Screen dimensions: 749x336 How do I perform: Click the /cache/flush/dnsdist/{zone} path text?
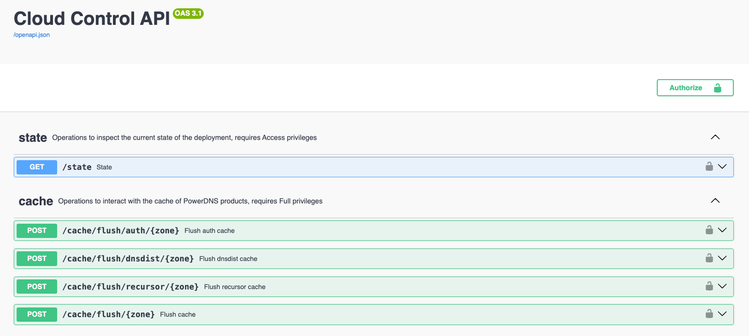coord(128,259)
